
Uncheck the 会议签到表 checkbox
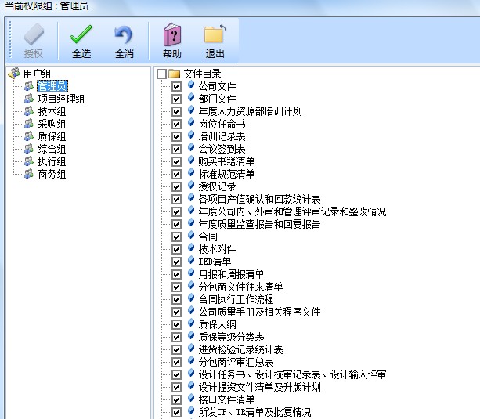coord(176,149)
